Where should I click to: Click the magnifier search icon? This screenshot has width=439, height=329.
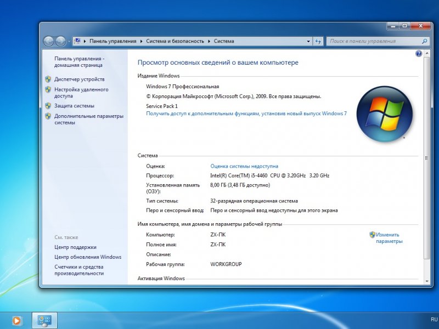coord(424,41)
